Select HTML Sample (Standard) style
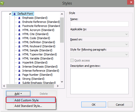Image resolution: width=135 pixels, height=112 pixels. tap(37, 50)
